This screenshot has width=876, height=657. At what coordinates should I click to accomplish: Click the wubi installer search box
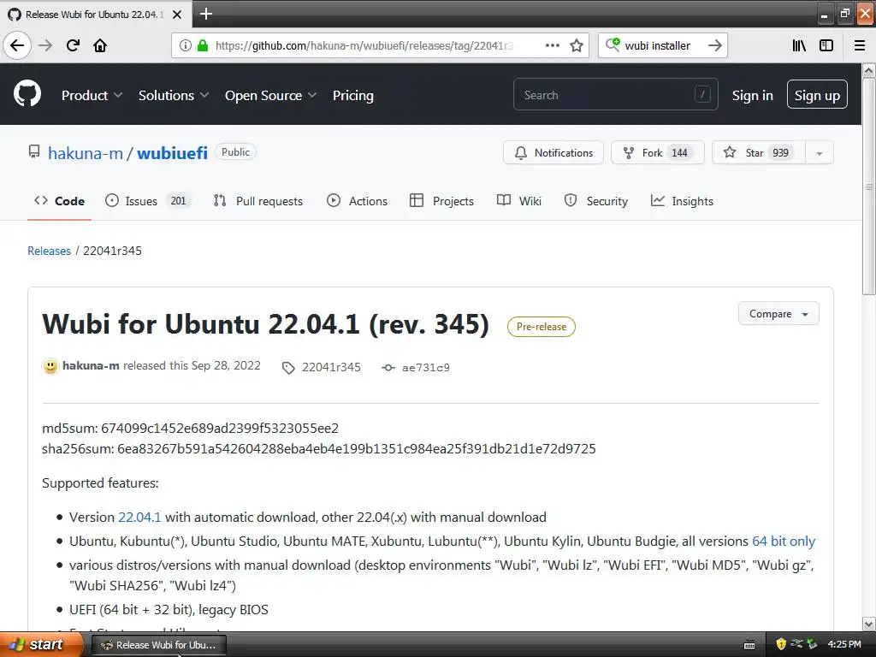[x=663, y=45]
